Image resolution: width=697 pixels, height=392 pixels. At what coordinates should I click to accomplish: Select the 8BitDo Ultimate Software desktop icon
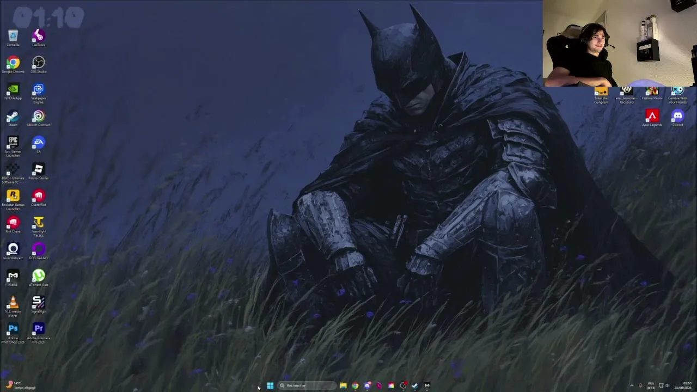coord(13,173)
